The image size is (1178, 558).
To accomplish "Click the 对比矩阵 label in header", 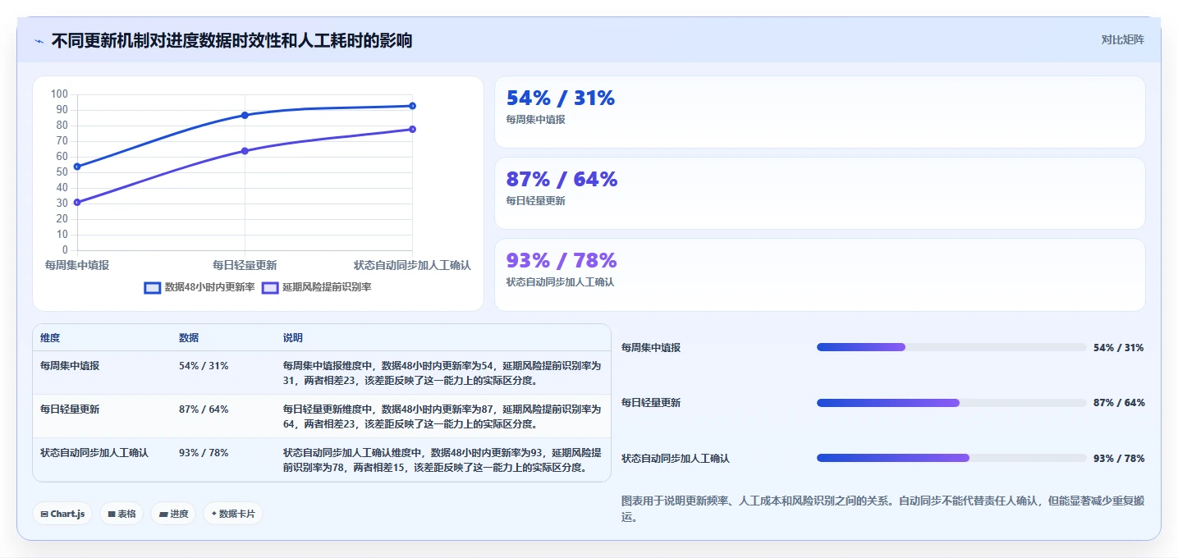I will (1122, 39).
